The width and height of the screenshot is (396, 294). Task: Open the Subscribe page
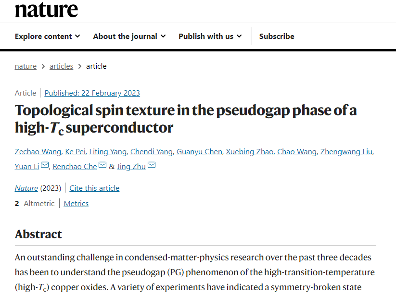pyautogui.click(x=277, y=37)
